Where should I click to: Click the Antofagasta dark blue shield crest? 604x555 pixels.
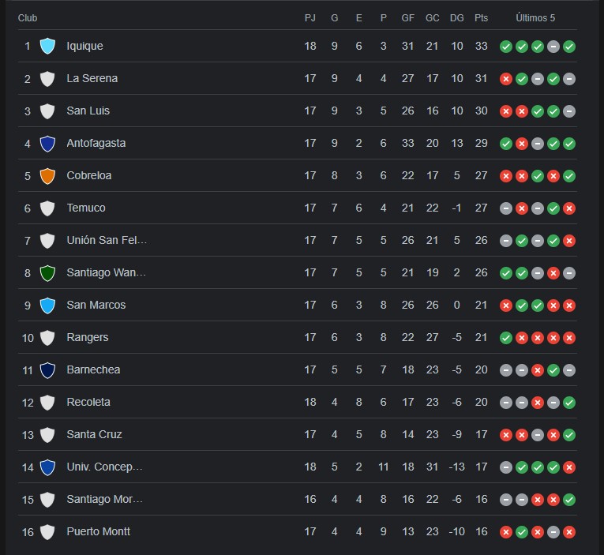pyautogui.click(x=47, y=143)
